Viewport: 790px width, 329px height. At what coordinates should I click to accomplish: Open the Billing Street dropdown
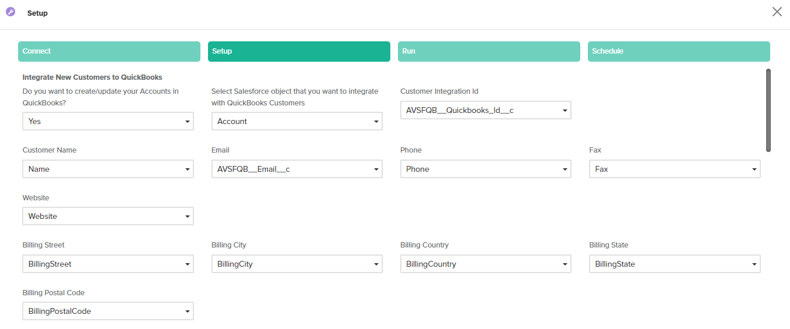click(108, 264)
